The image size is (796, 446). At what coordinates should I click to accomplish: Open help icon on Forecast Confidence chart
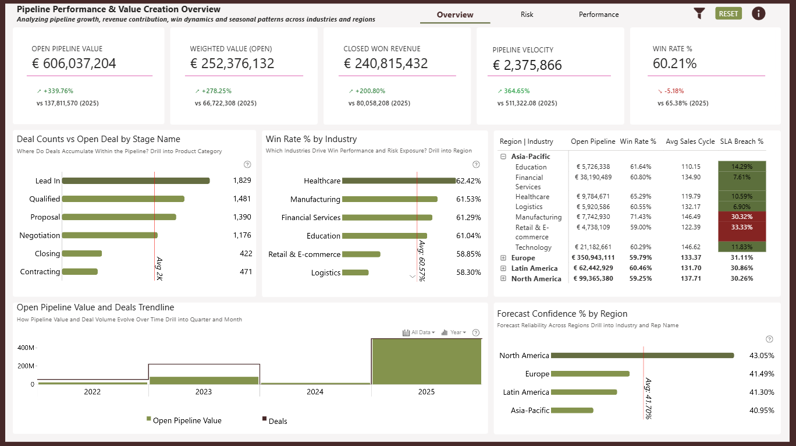(x=769, y=339)
